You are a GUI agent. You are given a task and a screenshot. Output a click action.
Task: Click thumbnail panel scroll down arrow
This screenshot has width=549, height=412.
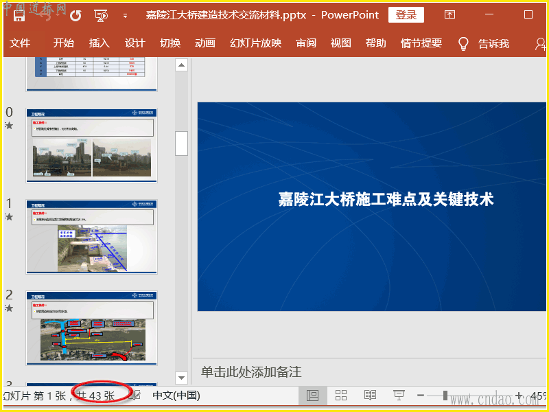(x=181, y=378)
